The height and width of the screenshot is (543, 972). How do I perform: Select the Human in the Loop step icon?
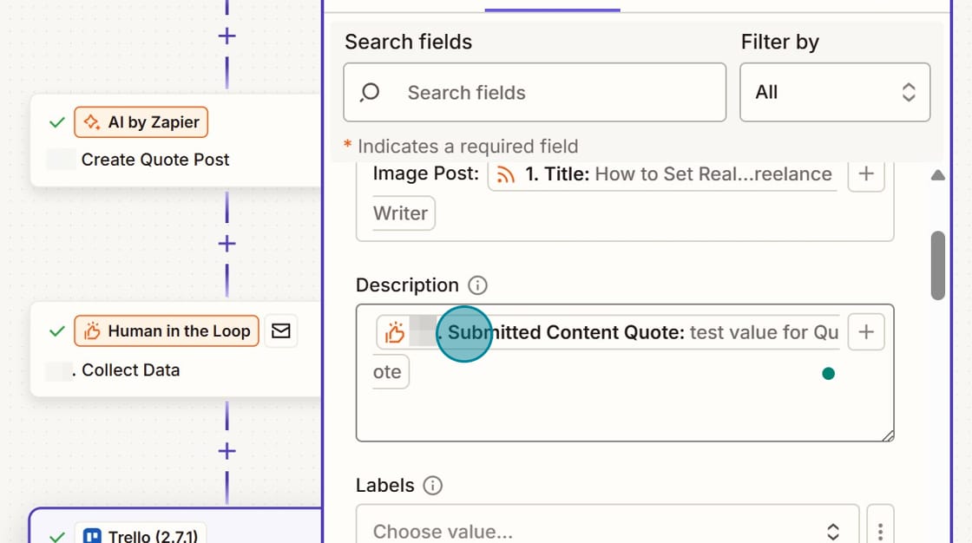(92, 330)
